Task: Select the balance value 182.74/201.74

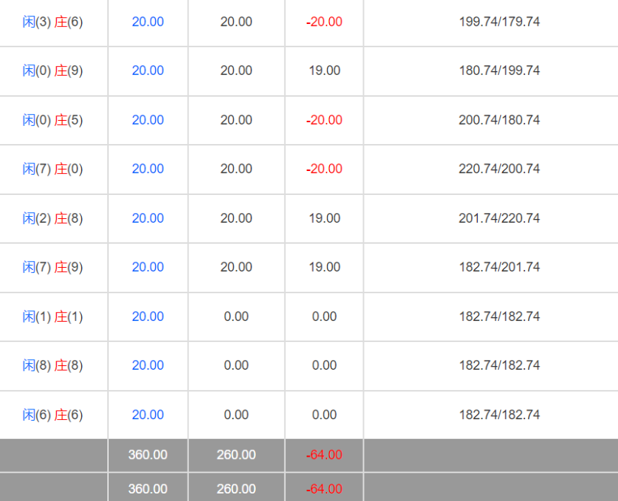Action: (499, 267)
